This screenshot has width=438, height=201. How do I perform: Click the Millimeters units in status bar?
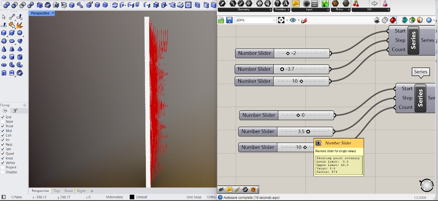point(115,197)
